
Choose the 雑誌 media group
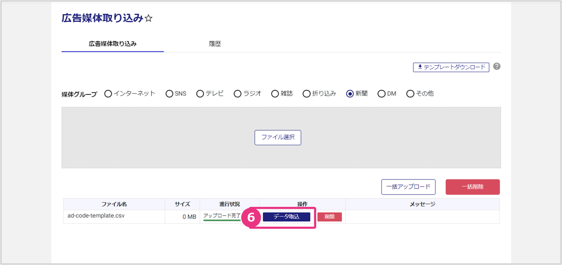pos(275,94)
